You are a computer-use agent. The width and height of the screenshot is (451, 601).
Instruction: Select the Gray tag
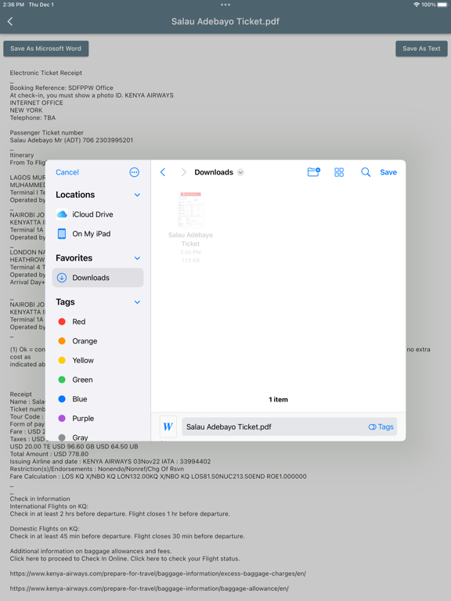[x=98, y=437]
